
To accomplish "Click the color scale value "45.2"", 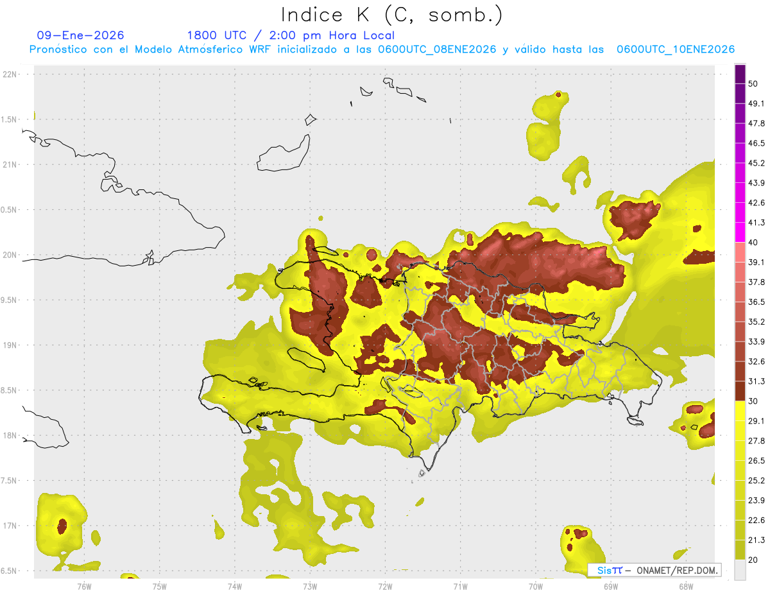I will tap(757, 163).
